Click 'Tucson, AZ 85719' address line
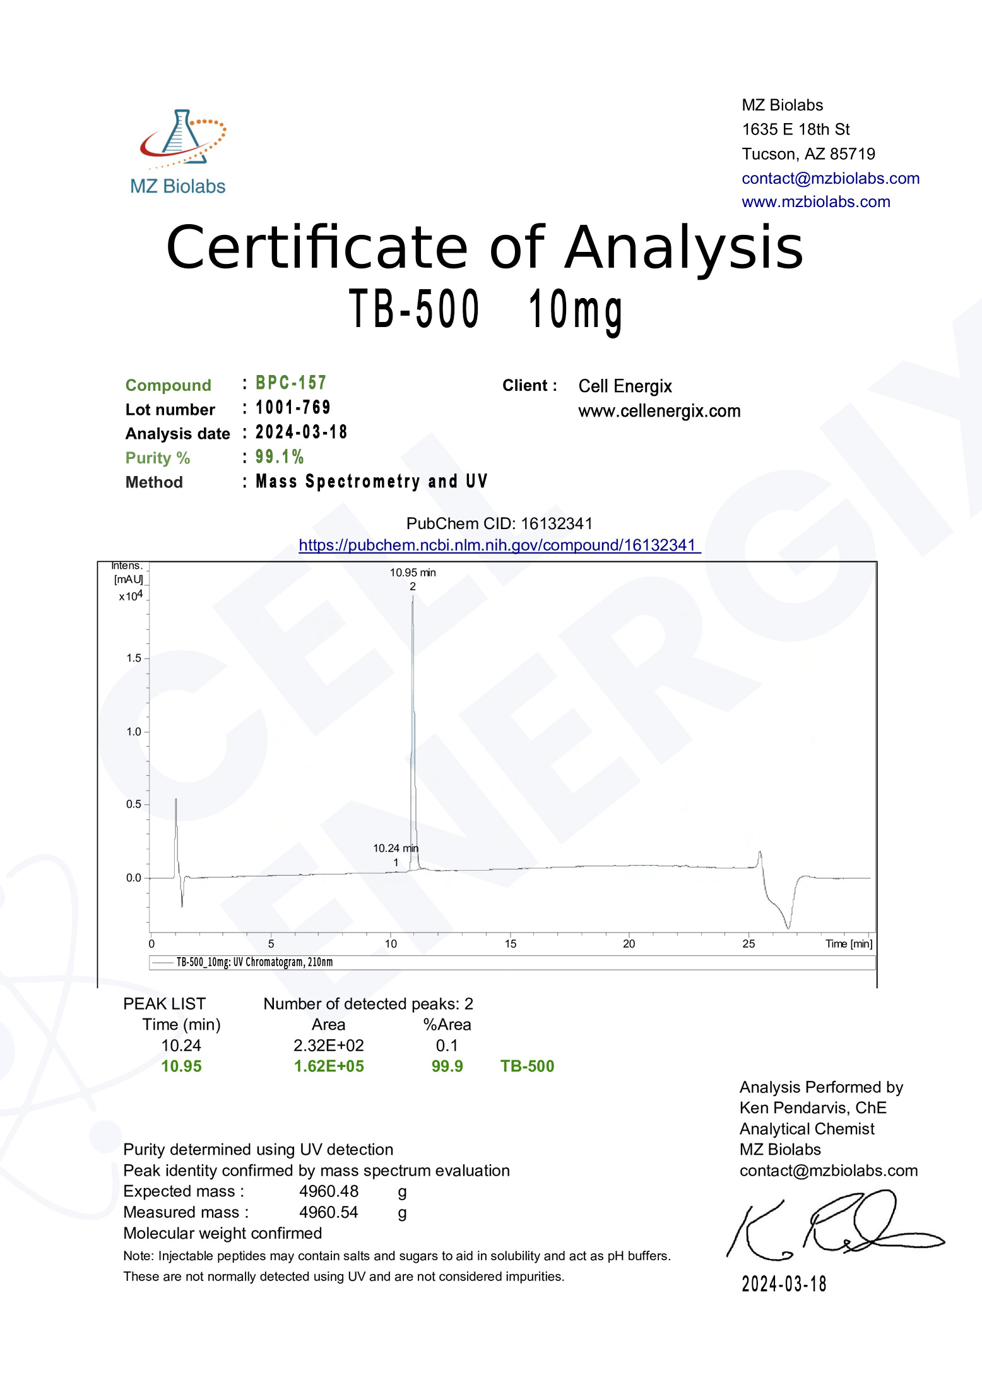The image size is (982, 1389). tap(808, 154)
